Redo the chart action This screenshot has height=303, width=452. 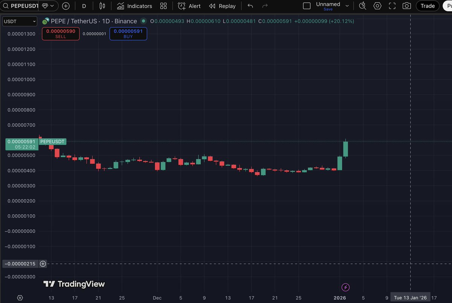265,6
